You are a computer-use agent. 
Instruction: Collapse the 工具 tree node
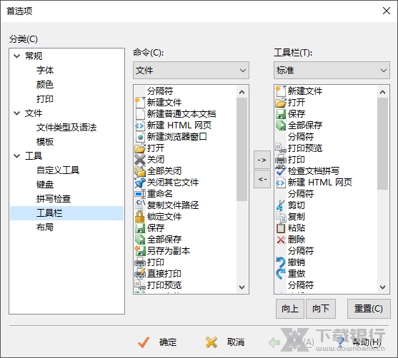point(16,155)
